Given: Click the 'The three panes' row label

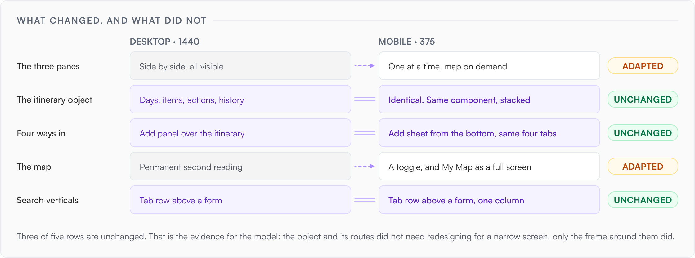Looking at the screenshot, I should [x=48, y=66].
